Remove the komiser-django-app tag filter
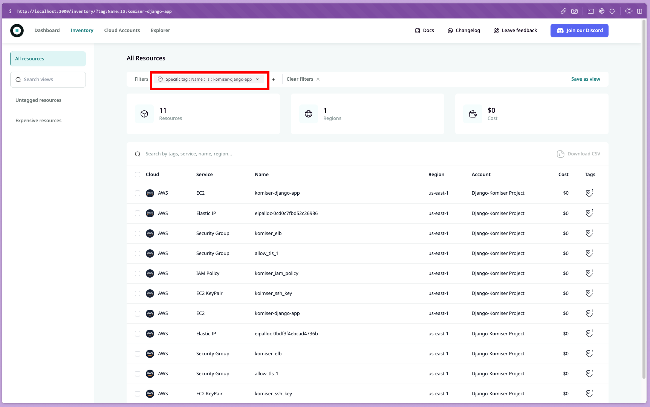The height and width of the screenshot is (407, 650). (257, 79)
